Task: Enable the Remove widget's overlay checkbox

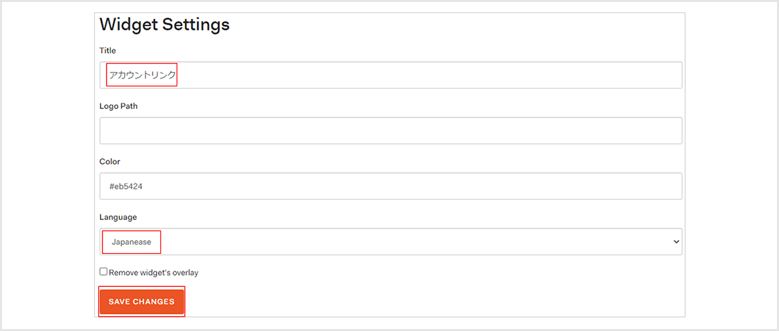Action: [103, 272]
